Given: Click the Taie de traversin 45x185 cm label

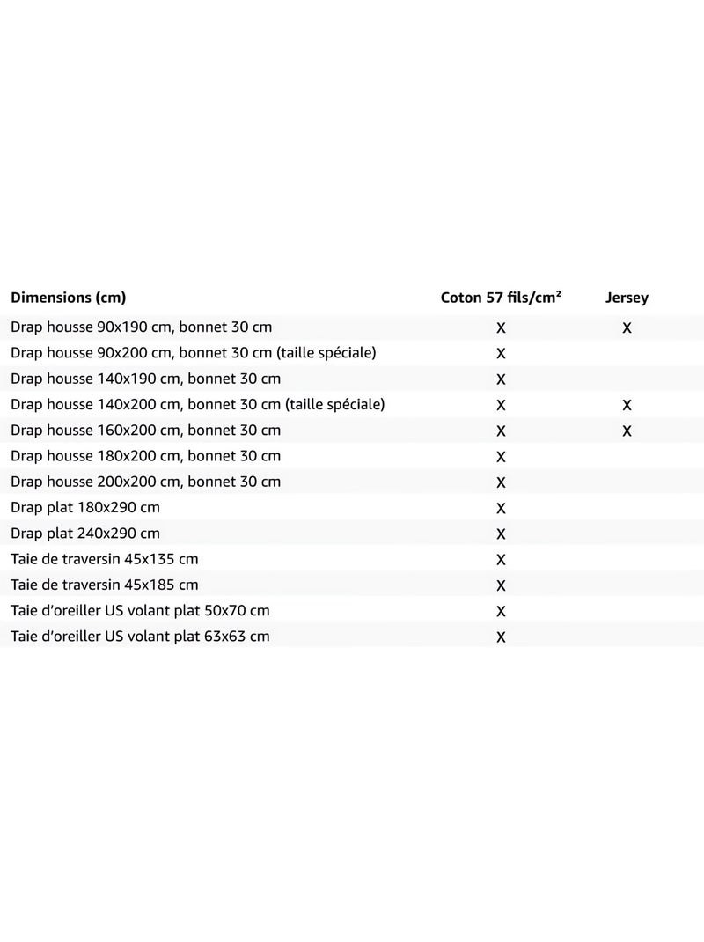Looking at the screenshot, I should click(x=105, y=585).
